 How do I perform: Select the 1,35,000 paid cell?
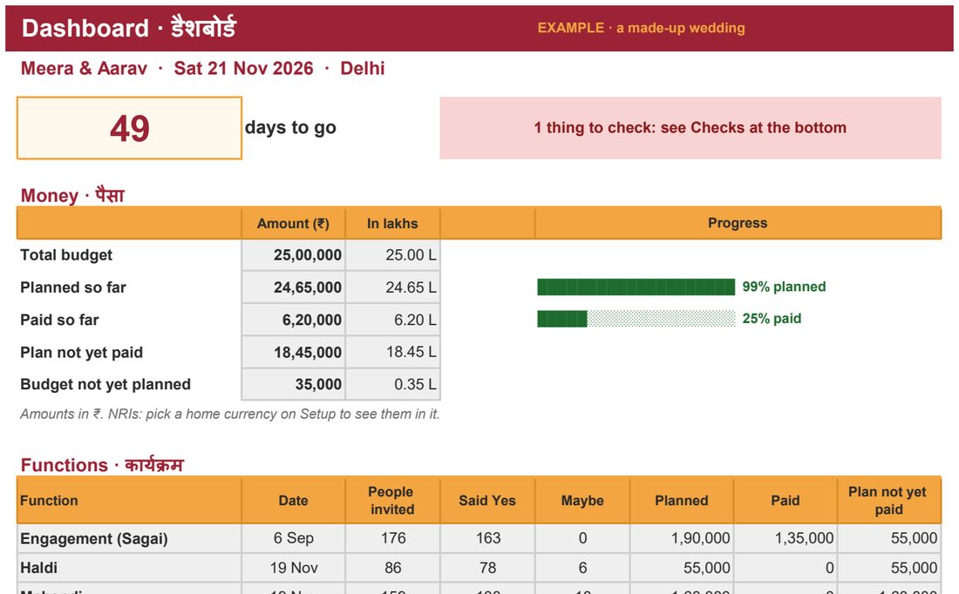pyautogui.click(x=786, y=538)
